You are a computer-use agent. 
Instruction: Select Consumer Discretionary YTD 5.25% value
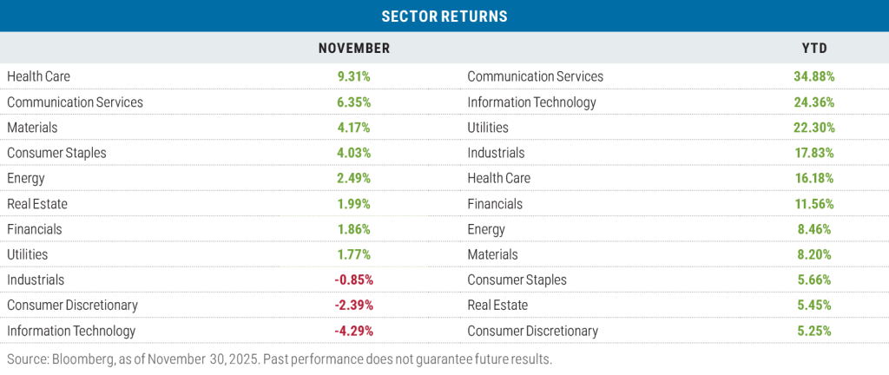(x=813, y=331)
